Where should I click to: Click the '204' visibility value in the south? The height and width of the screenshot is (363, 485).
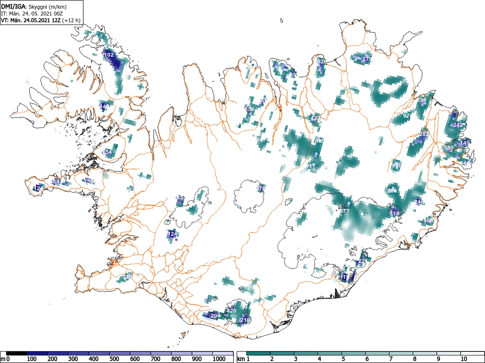pos(215,316)
